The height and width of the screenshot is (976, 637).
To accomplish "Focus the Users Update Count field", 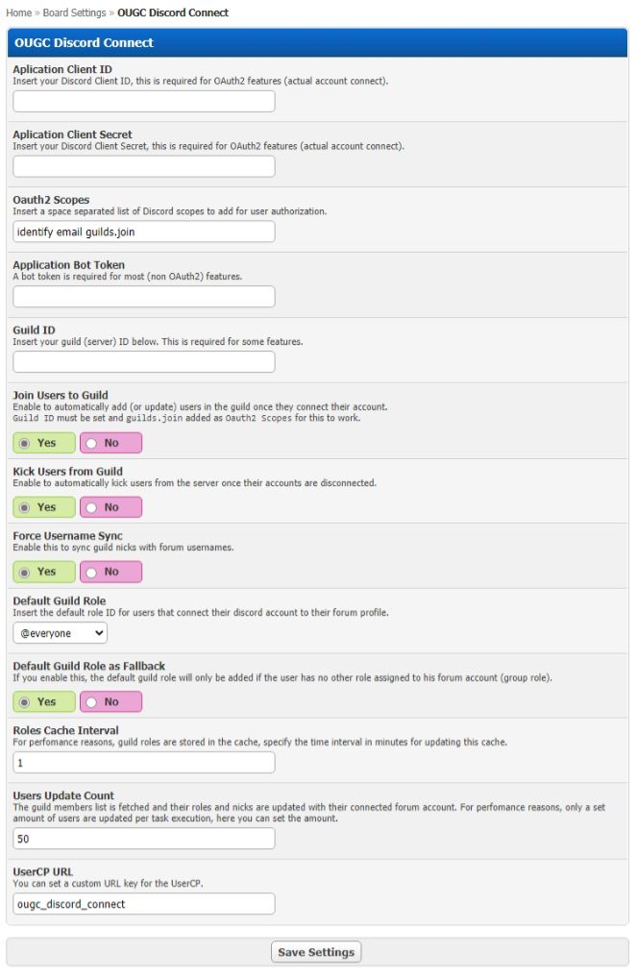I will (144, 839).
